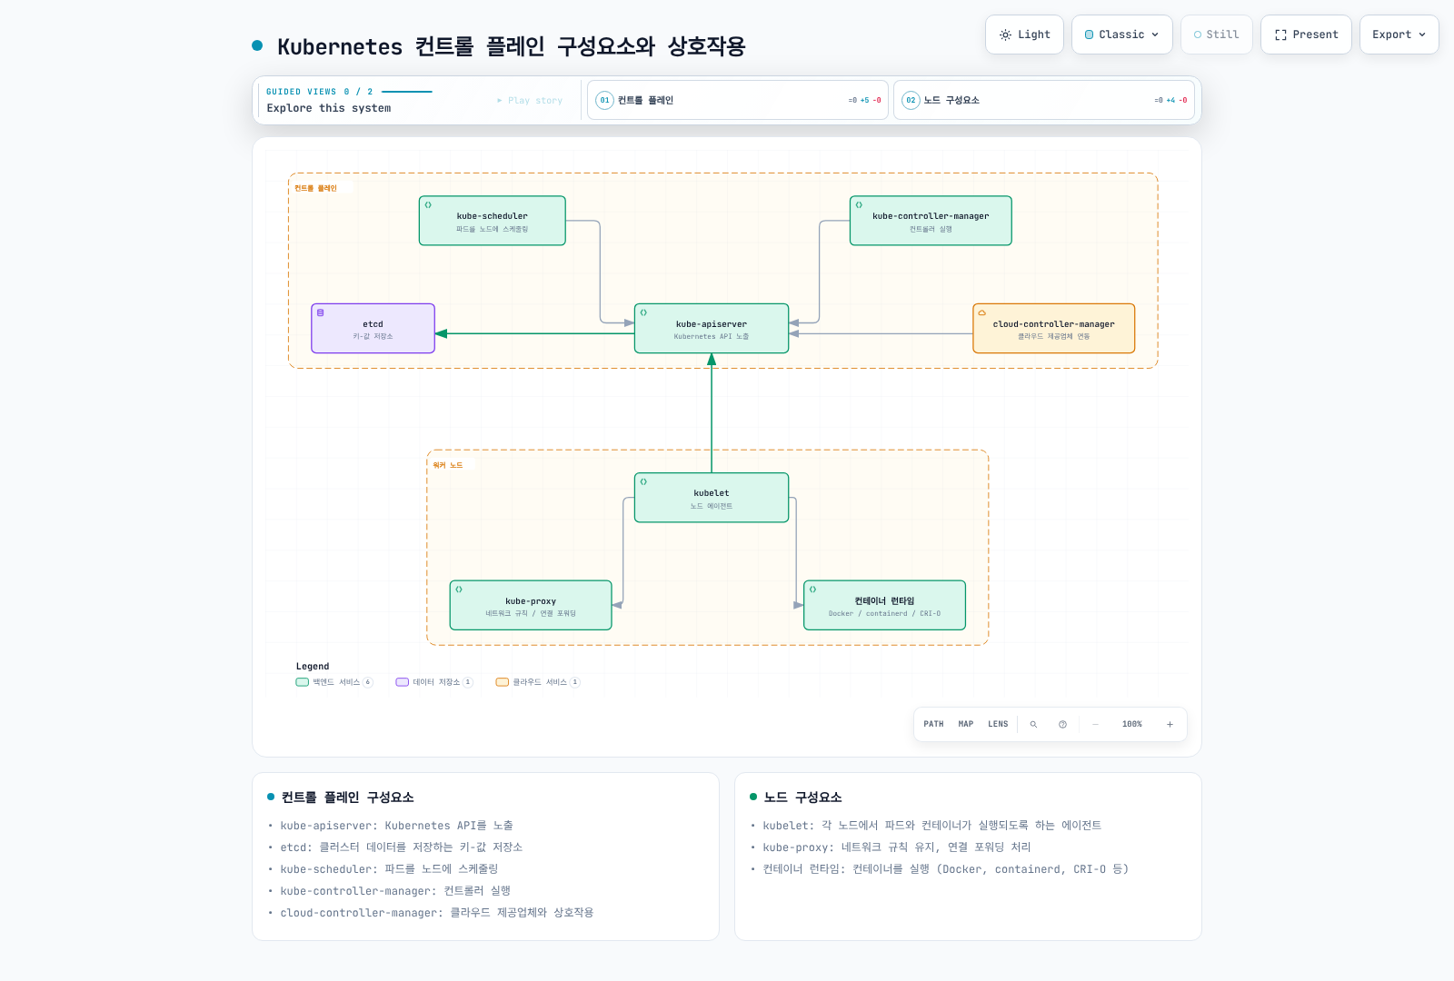The width and height of the screenshot is (1454, 981).
Task: Click the page title Kubernetes 컨트롤 플레인
Action: coord(511,46)
